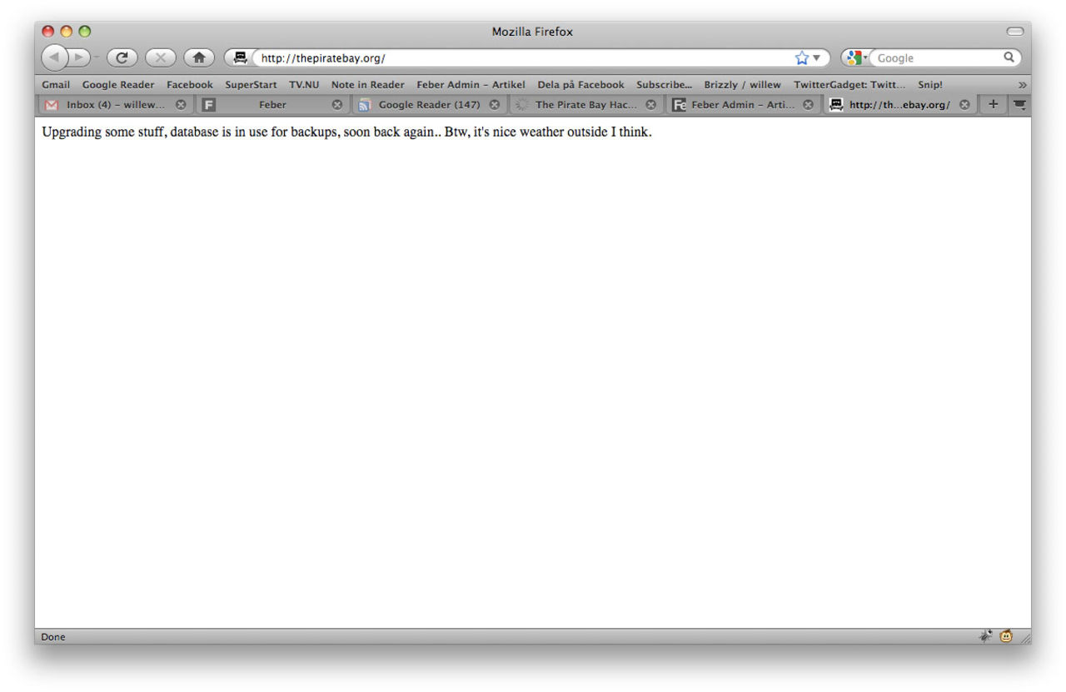
Task: Click the Back navigation arrow
Action: tap(53, 57)
